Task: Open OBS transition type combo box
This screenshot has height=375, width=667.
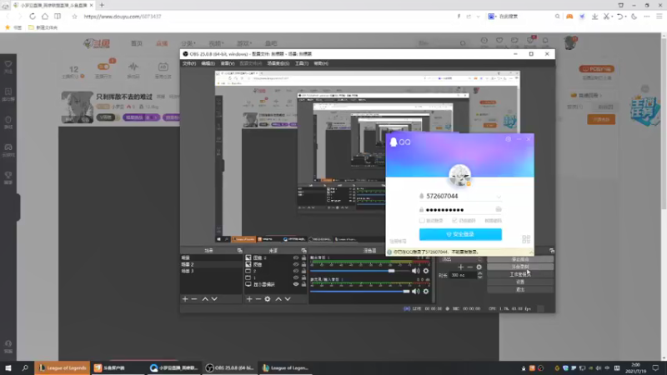Action: tap(462, 259)
